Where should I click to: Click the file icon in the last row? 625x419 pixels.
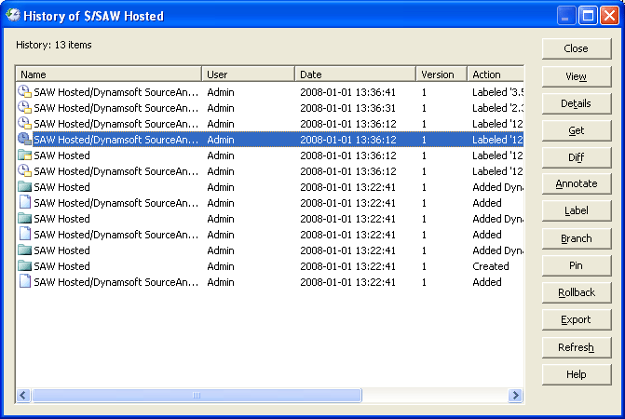[24, 282]
